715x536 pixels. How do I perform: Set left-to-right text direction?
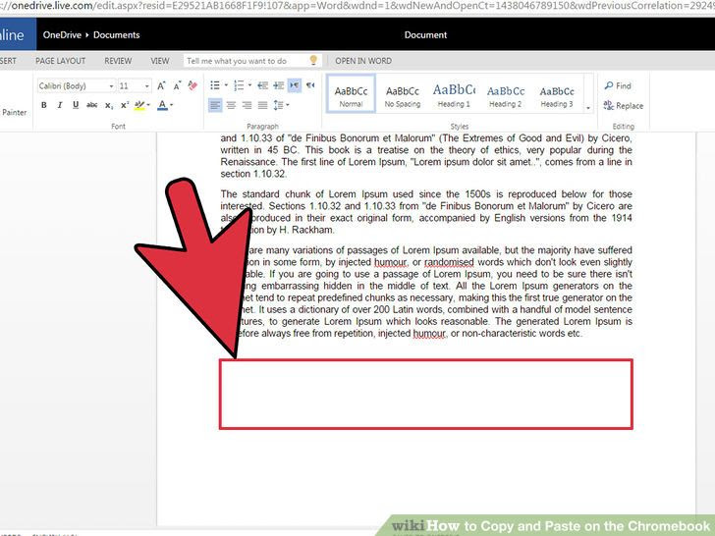[295, 85]
